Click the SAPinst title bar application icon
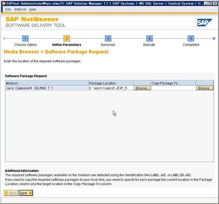This screenshot has height=204, width=219. [4, 3]
